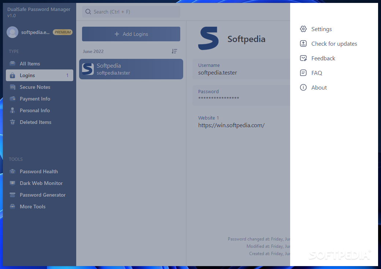Open More Tools in sidebar
The height and width of the screenshot is (269, 381).
(x=39, y=207)
